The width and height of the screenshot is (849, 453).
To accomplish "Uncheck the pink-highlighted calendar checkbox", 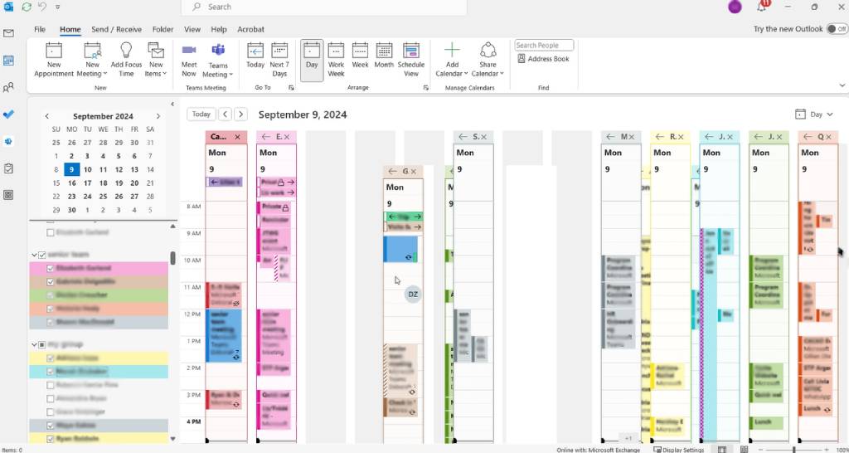I will 51,268.
